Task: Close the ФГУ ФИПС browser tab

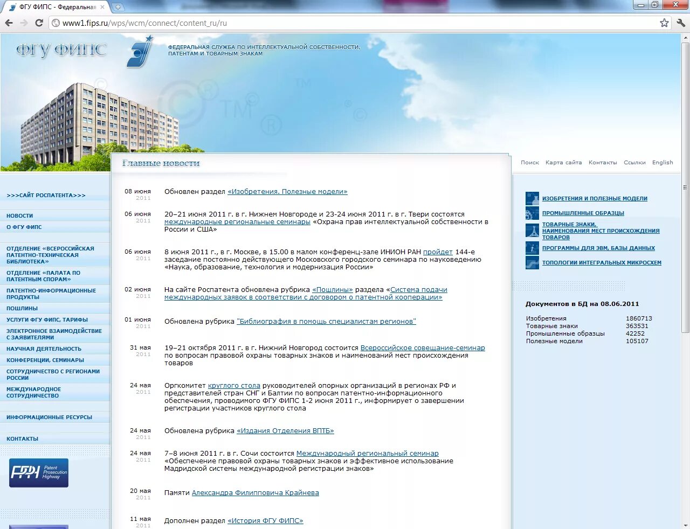Action: coord(102,7)
